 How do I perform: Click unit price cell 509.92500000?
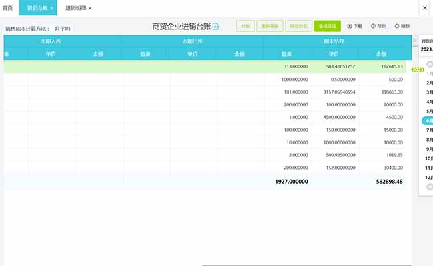pos(340,155)
